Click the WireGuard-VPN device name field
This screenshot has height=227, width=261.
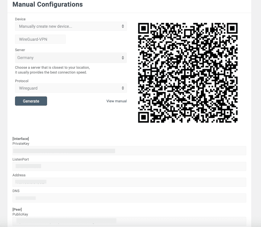[x=40, y=39]
